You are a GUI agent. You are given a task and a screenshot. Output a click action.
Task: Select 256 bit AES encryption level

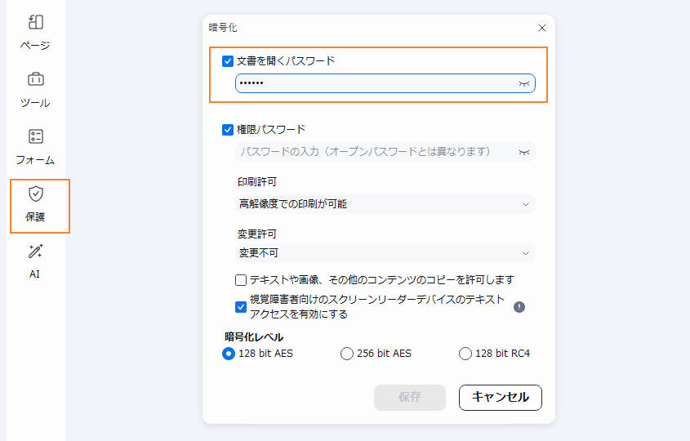click(347, 354)
